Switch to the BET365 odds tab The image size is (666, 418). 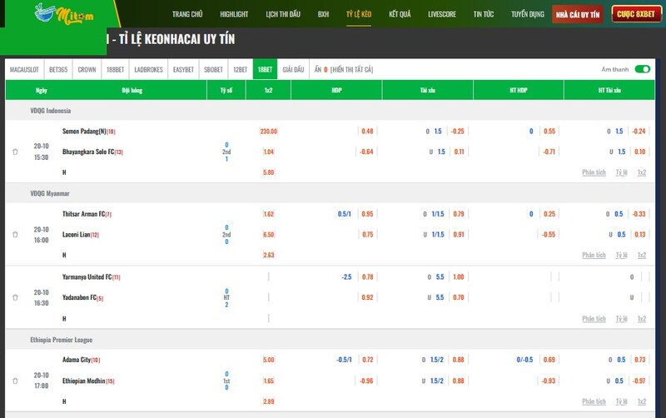click(x=58, y=70)
